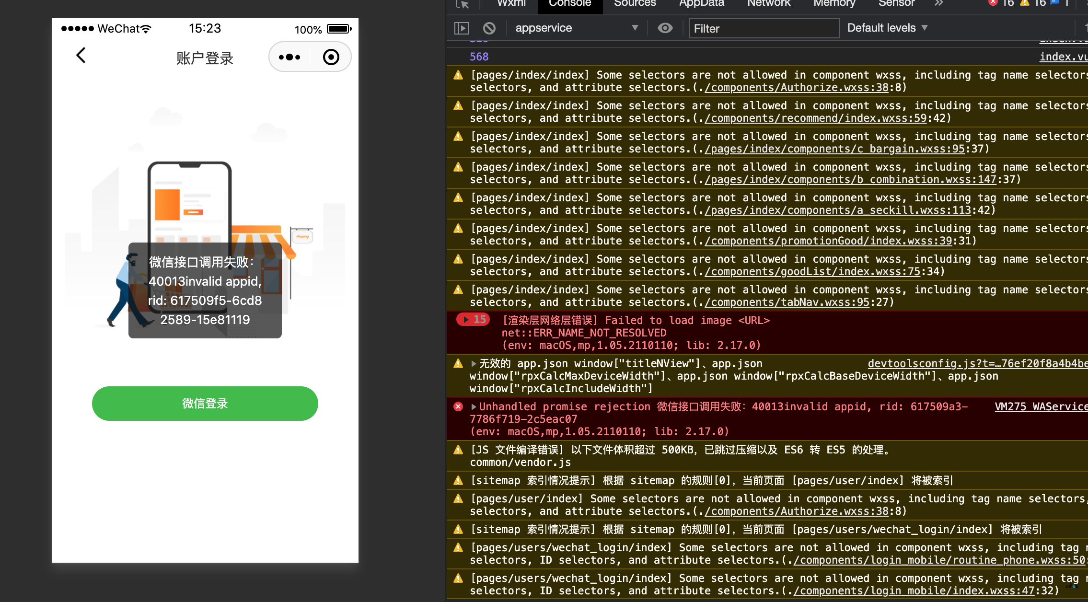
Task: Open the c_bargain.wxss:95 source link
Action: pyautogui.click(x=834, y=149)
